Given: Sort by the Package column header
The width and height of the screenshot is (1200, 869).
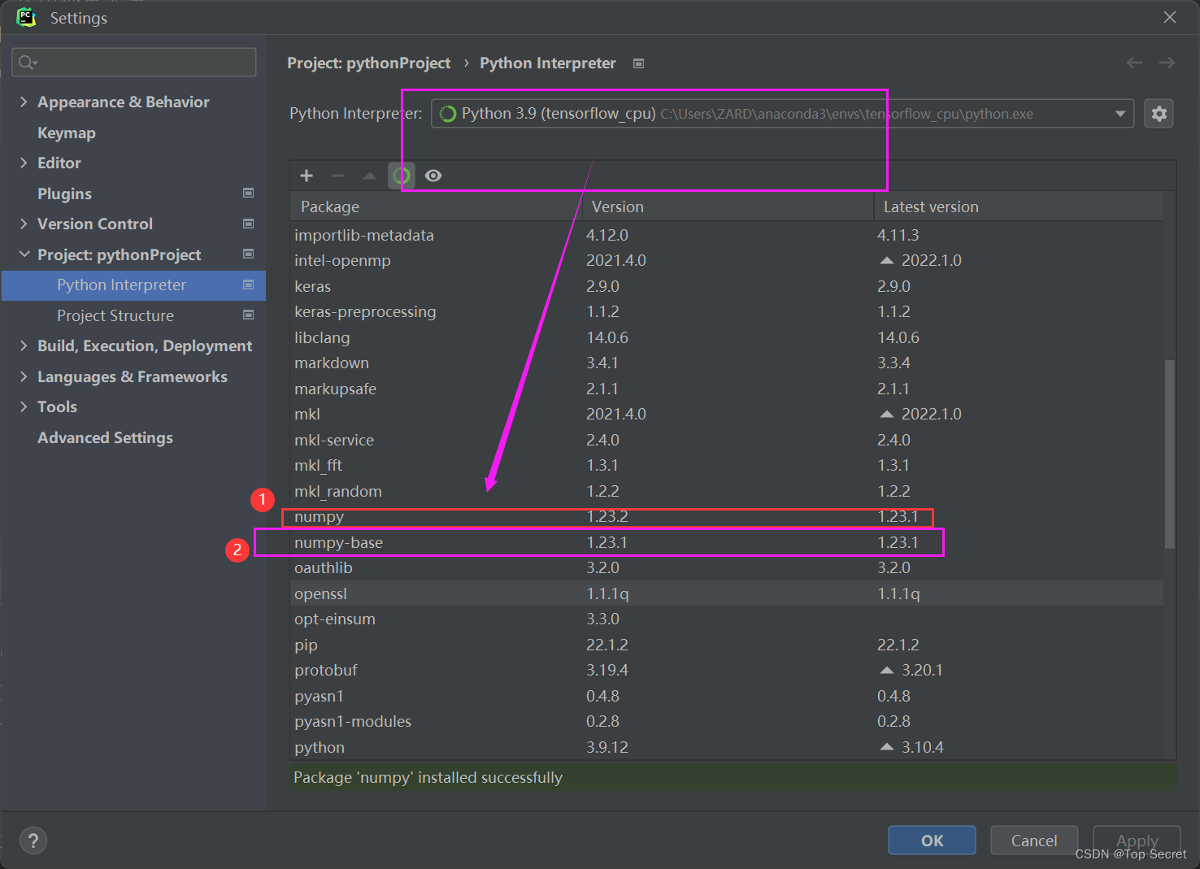Looking at the screenshot, I should click(436, 206).
